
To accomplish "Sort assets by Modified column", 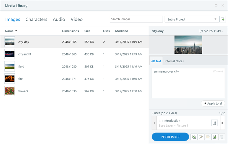I will (x=122, y=31).
